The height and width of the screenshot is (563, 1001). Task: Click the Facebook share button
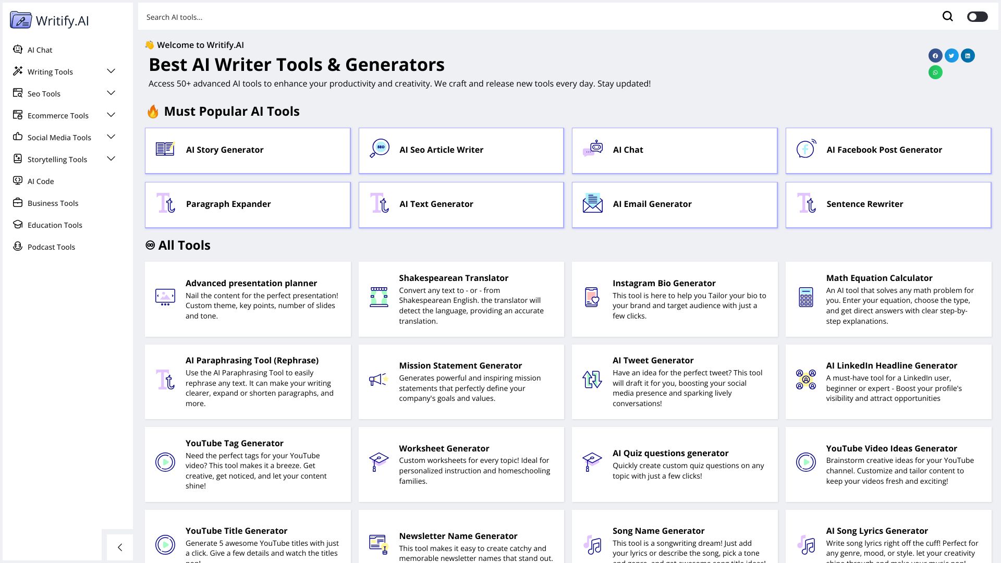click(935, 56)
